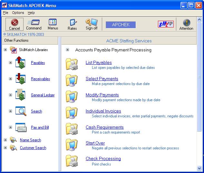This screenshot has width=204, height=173.
Task: Click the Receivables dollar icon
Action: point(20,79)
